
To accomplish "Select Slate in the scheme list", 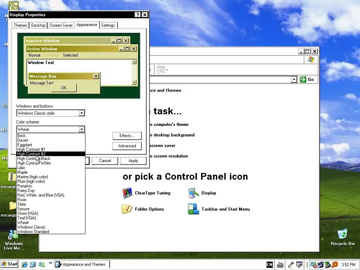I will click(x=51, y=204).
